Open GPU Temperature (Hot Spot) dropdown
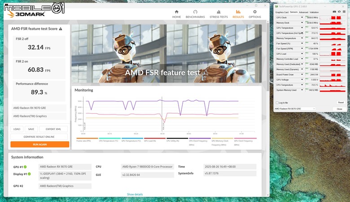The image size is (350, 202). coord(302,33)
